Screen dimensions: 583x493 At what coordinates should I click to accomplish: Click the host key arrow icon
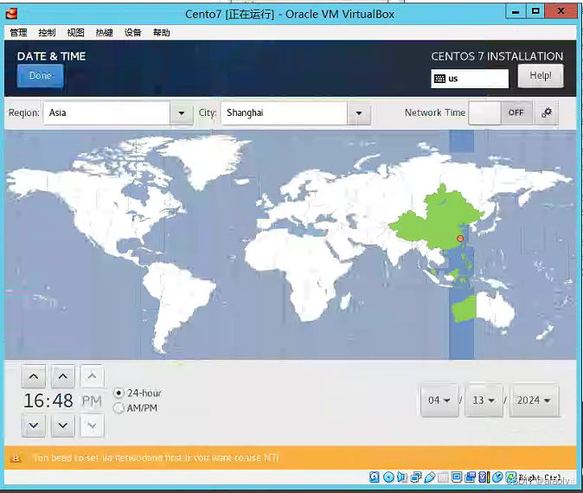click(x=511, y=477)
